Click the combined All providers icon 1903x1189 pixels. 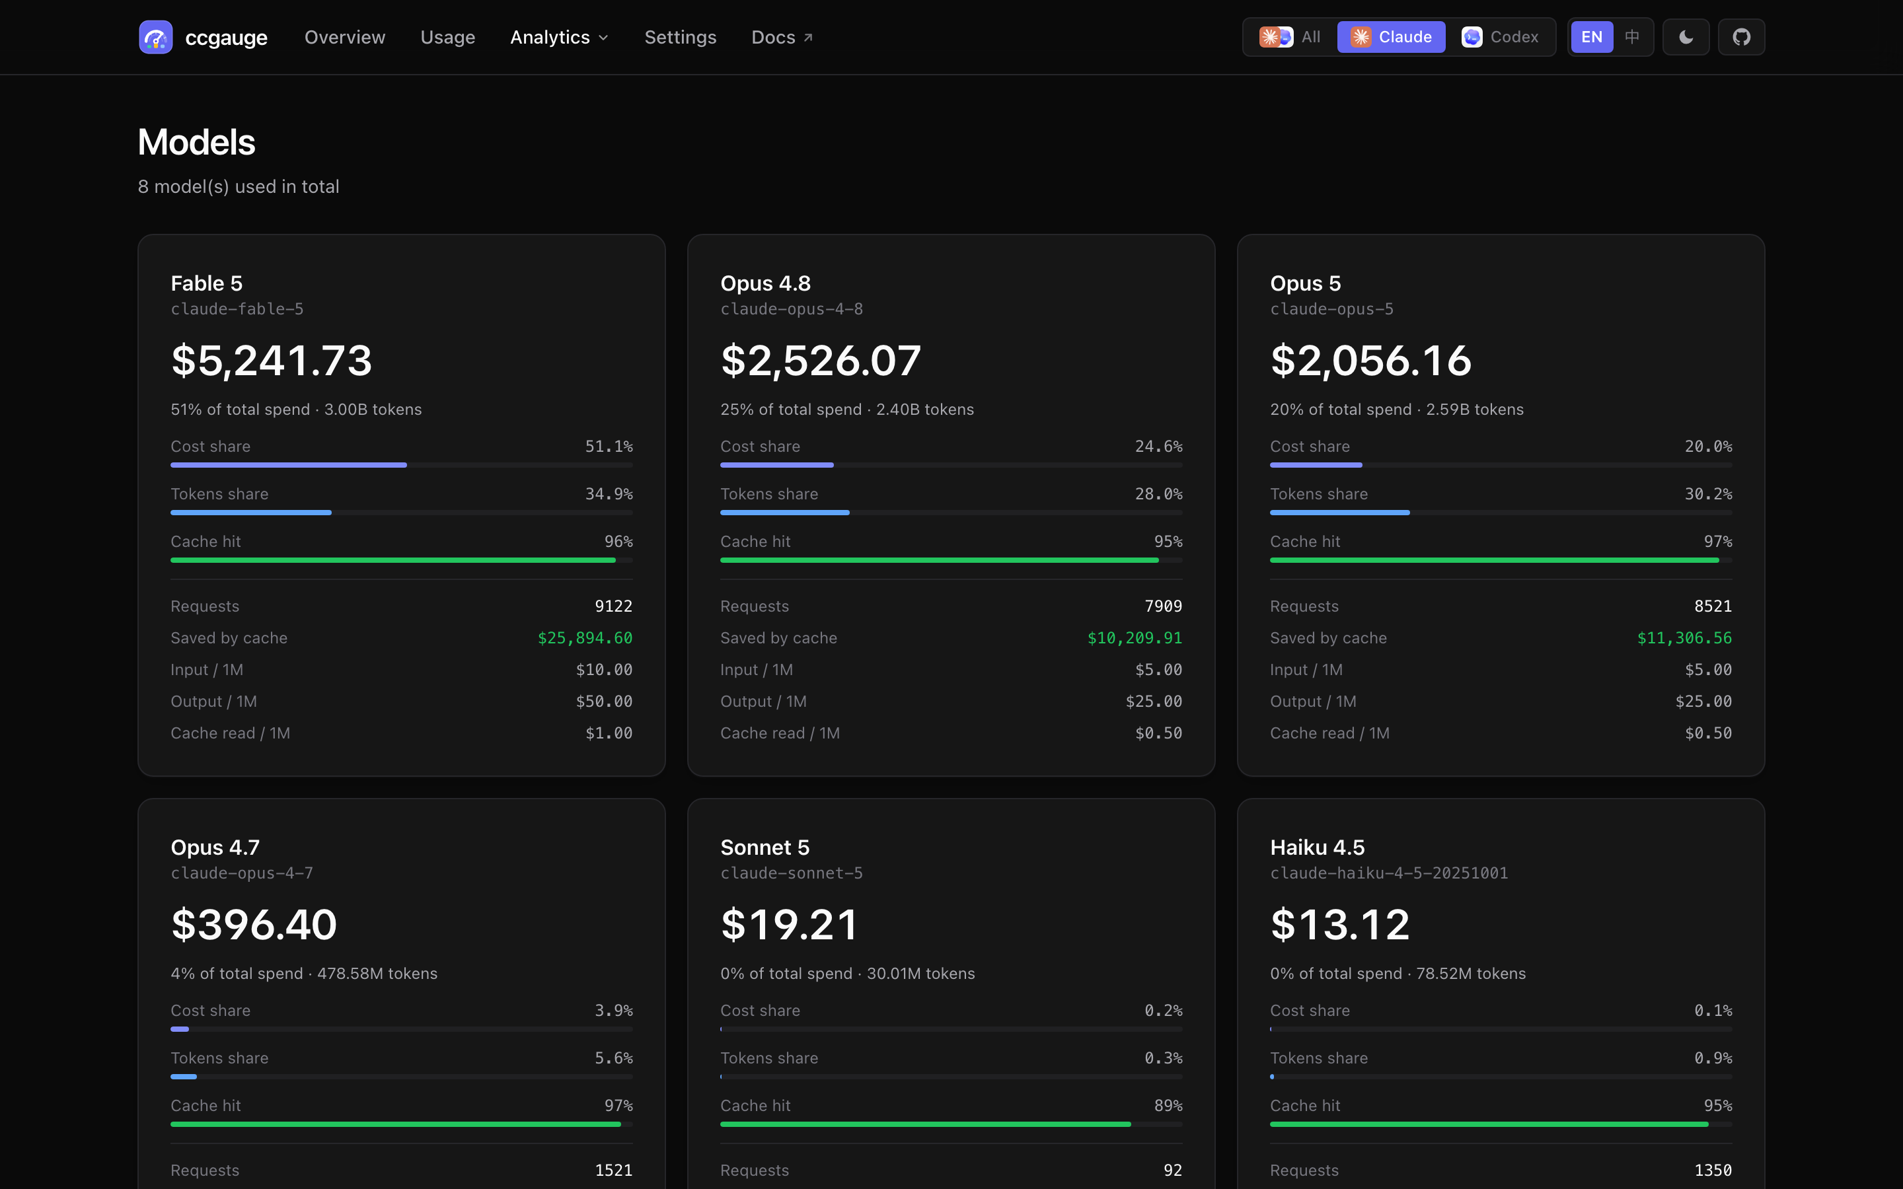(1277, 37)
